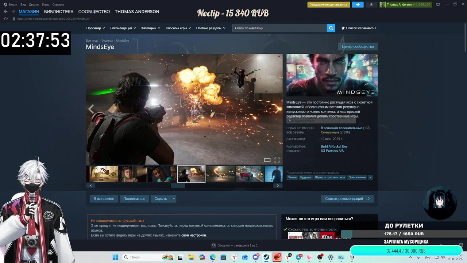Click the thumbnail strip scroll handle

click(x=178, y=186)
